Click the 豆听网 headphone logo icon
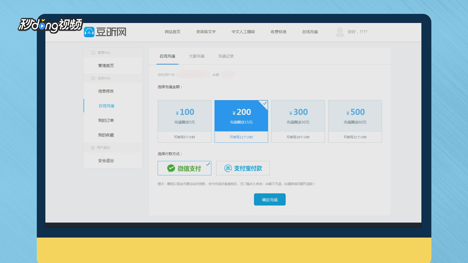 89,32
